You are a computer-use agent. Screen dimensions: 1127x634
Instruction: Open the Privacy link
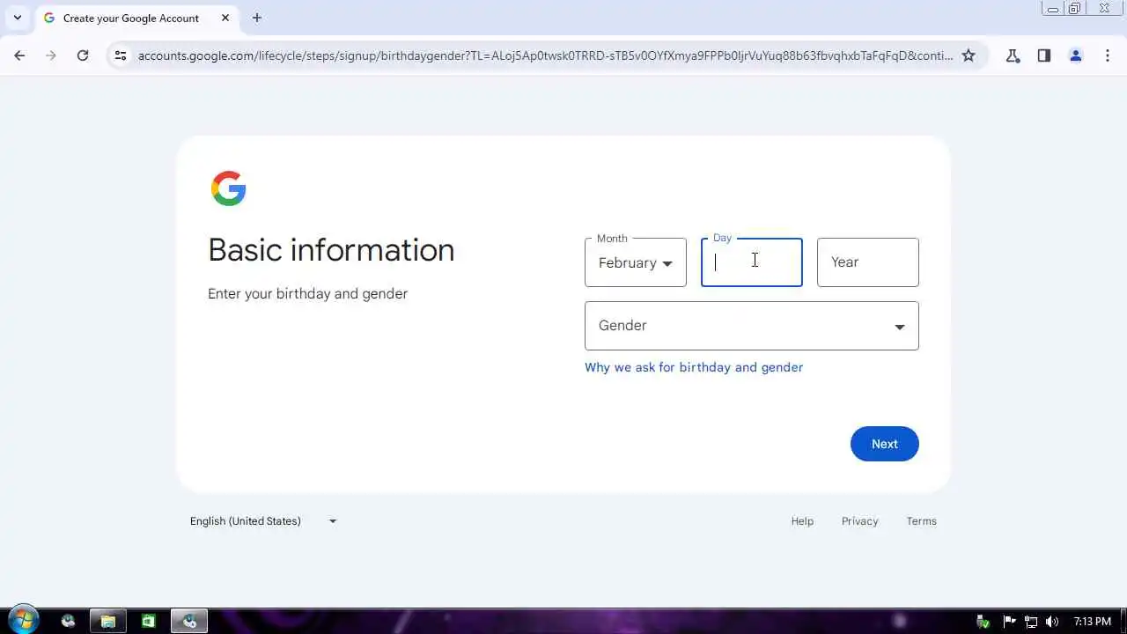point(859,521)
